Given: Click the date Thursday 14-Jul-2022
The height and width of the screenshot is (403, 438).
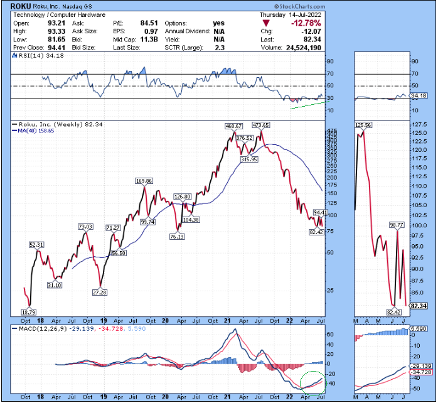Looking at the screenshot, I should (x=291, y=15).
